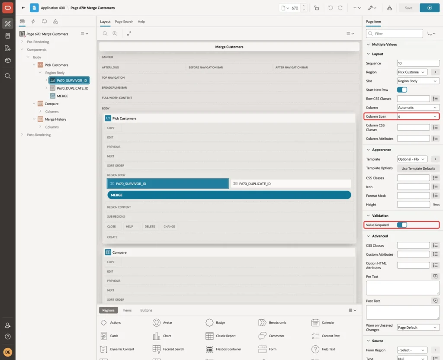Expand the Pre-Rendering tree node
Viewport: 443px width, 360px height.
[22, 42]
